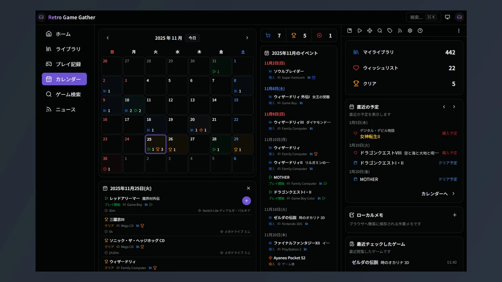Image resolution: width=502 pixels, height=282 pixels.
Task: Click the gold trophy counter showing 5
Action: [299, 35]
